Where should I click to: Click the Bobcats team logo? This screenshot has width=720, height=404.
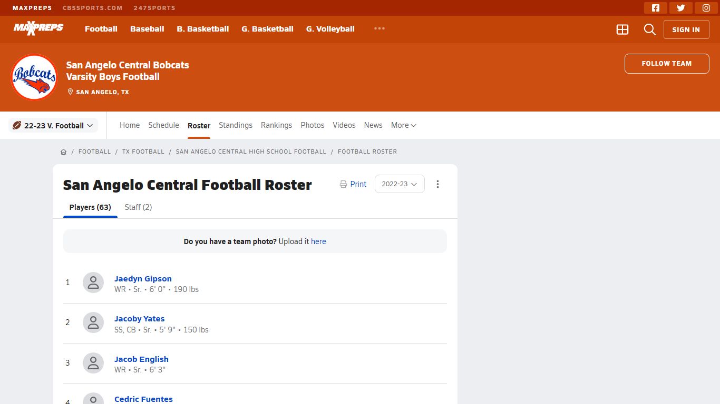pos(34,77)
